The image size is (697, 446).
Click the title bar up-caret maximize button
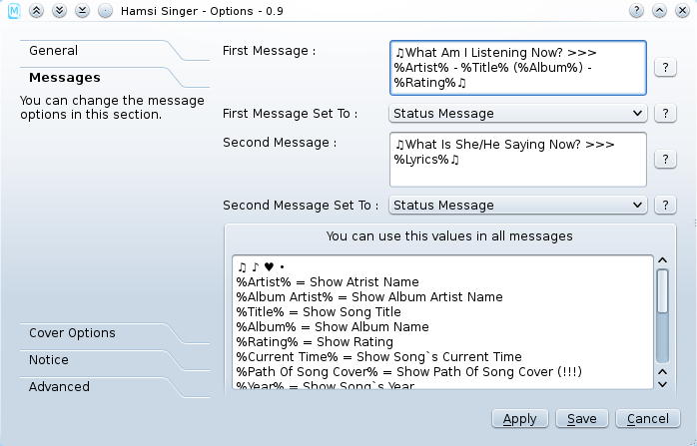tap(659, 11)
